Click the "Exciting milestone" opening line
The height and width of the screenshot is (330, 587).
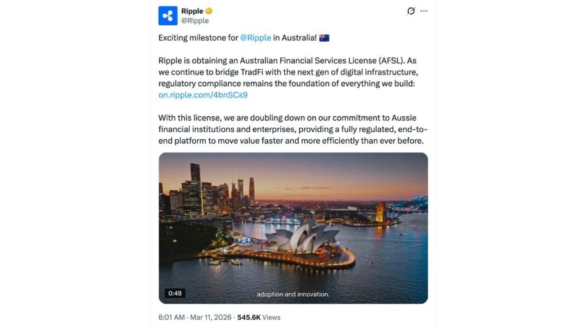198,38
